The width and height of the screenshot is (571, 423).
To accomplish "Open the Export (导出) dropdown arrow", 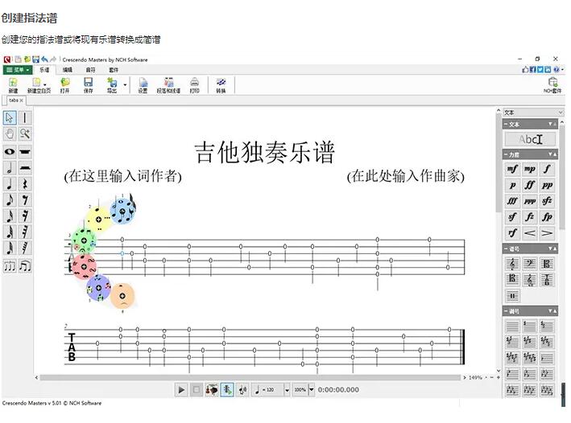I will coord(125,84).
